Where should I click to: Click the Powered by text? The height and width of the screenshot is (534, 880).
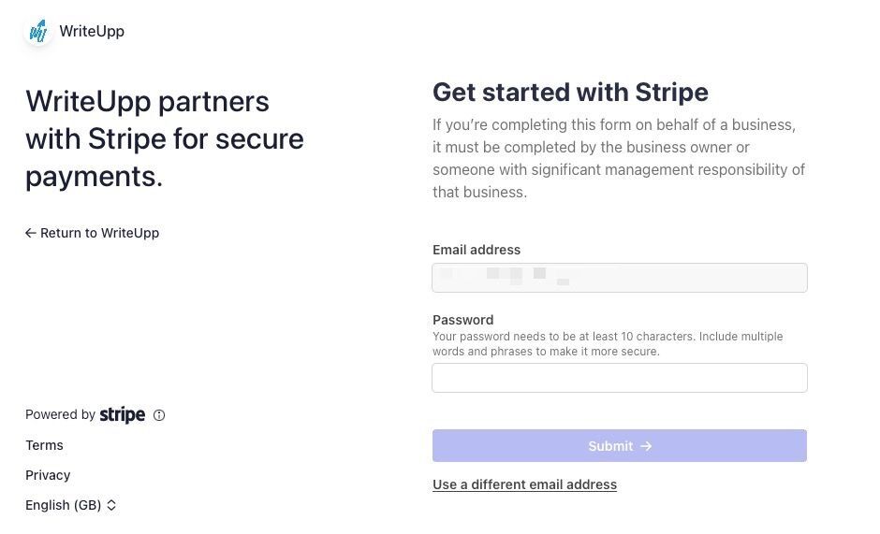60,415
